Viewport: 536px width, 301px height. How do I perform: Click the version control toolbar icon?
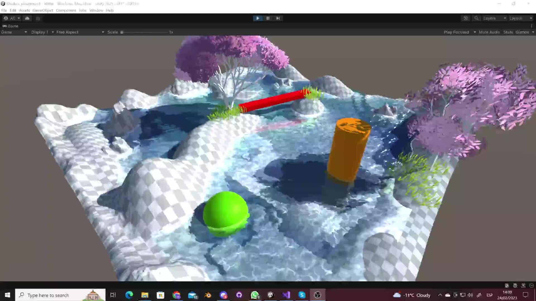tap(38, 18)
